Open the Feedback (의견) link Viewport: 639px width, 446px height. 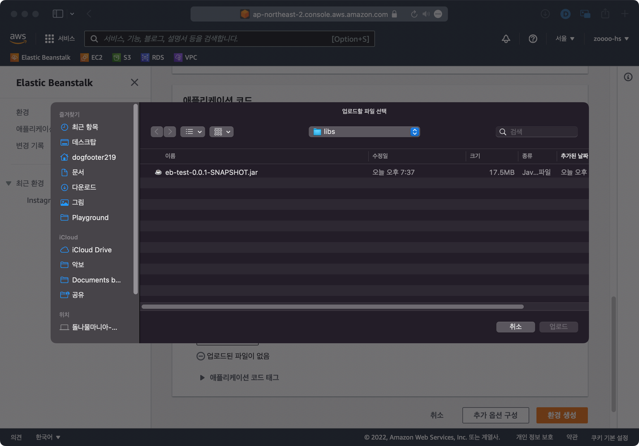(16, 437)
